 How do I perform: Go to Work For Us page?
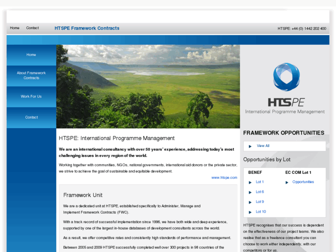(31, 97)
